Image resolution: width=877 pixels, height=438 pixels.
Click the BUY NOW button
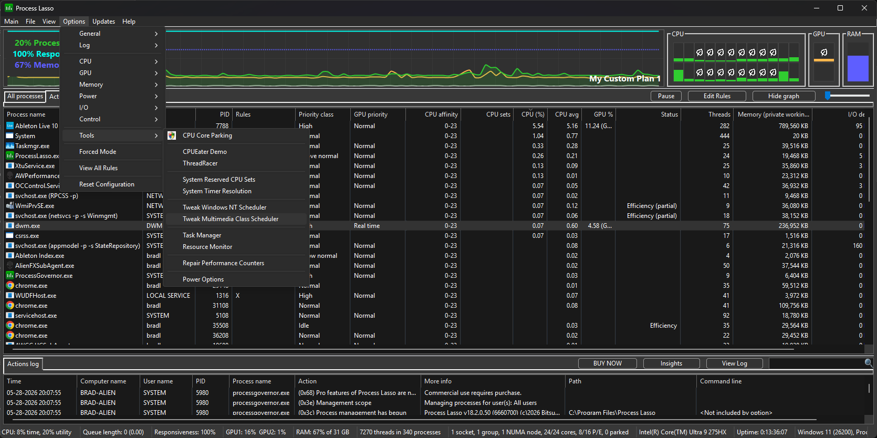[x=608, y=363]
